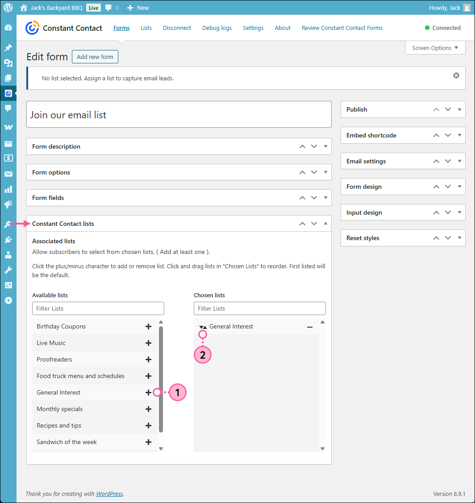The height and width of the screenshot is (503, 475).
Task: Open the Debug logs menu item
Action: pyautogui.click(x=217, y=28)
